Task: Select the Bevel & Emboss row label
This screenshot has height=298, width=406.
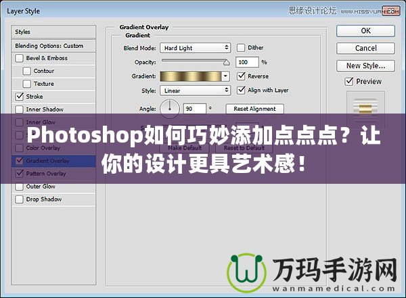Action: pos(47,58)
